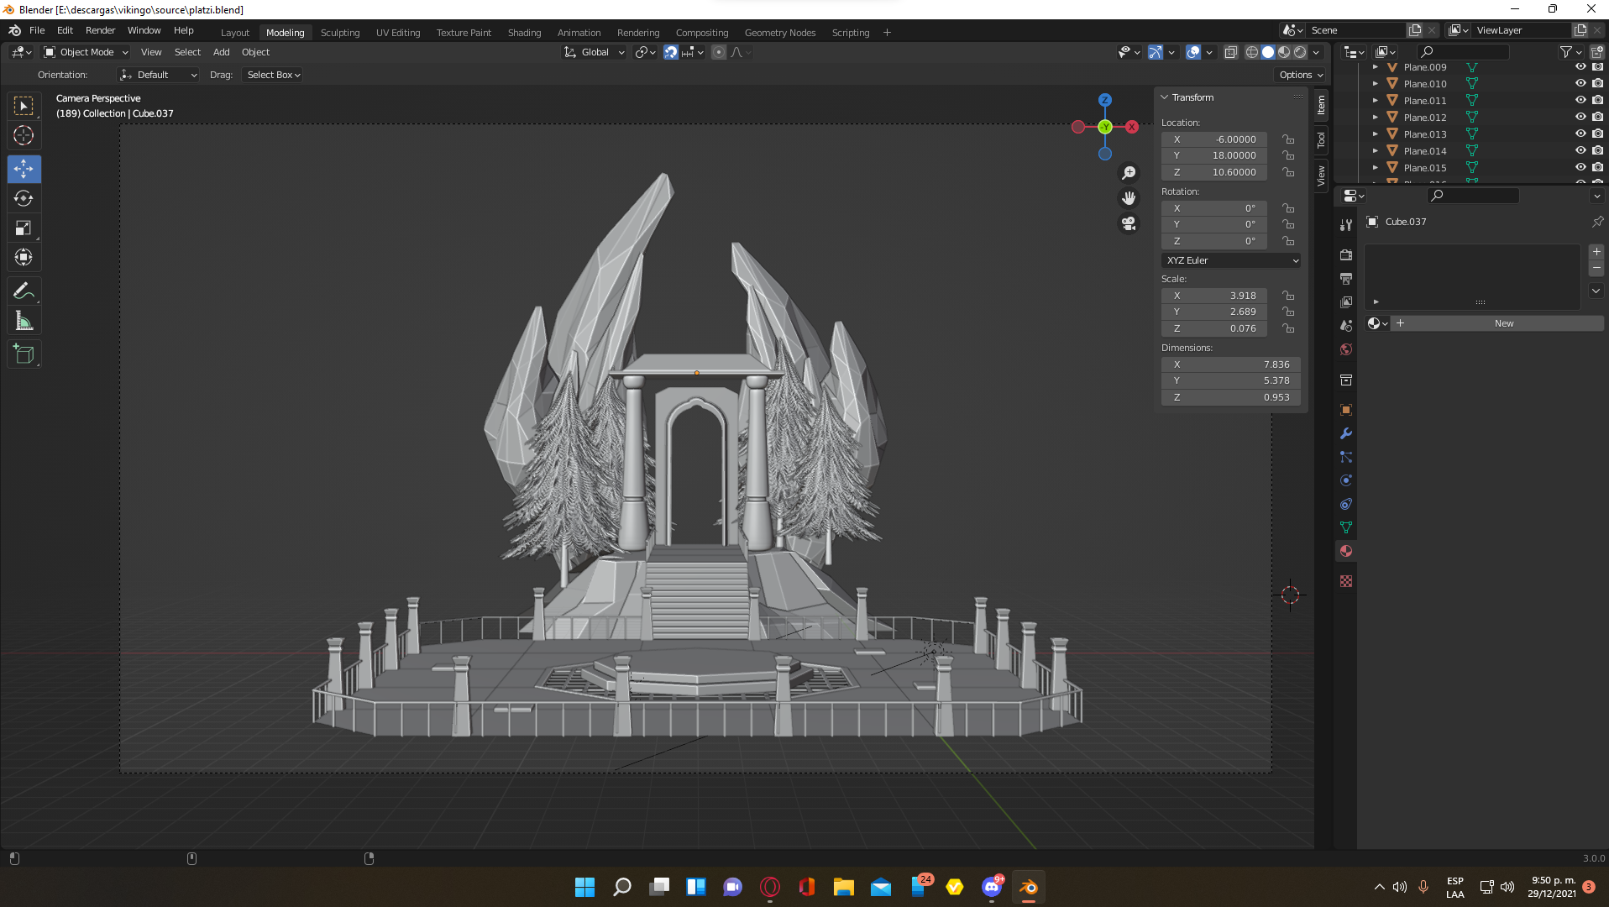The height and width of the screenshot is (907, 1609).
Task: Open the Object Mode dropdown
Action: [86, 52]
